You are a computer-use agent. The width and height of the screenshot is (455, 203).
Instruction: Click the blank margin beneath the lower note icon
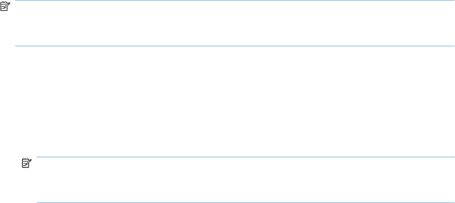29,185
